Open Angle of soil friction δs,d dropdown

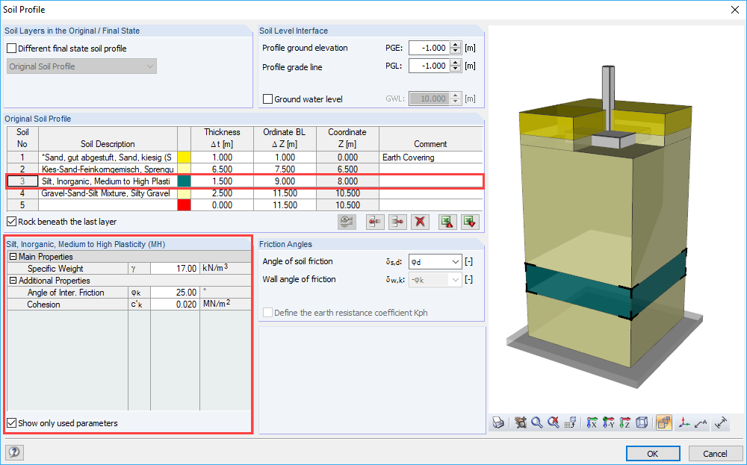coord(456,262)
